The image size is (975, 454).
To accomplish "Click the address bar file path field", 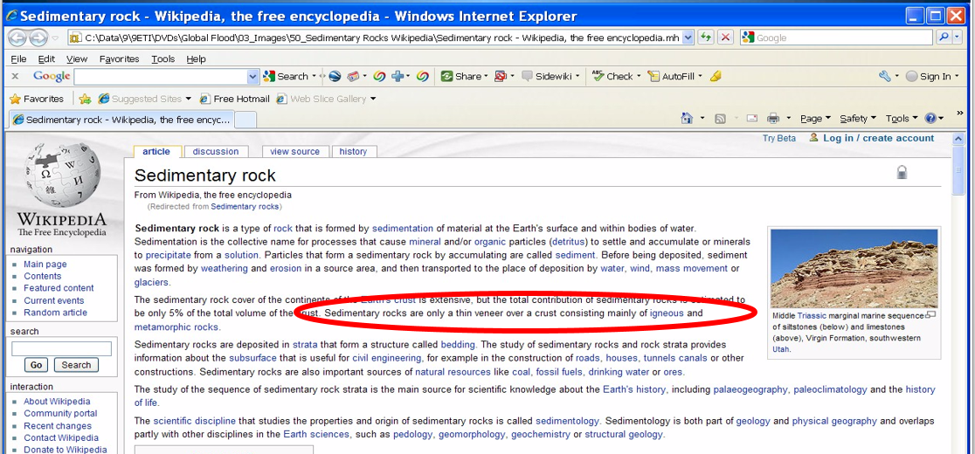I will coord(377,38).
